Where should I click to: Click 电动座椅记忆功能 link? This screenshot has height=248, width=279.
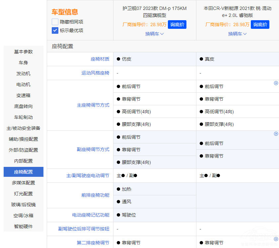91,215
